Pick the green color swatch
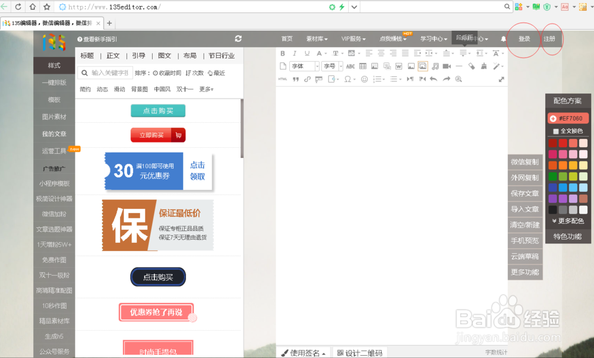 pos(552,176)
